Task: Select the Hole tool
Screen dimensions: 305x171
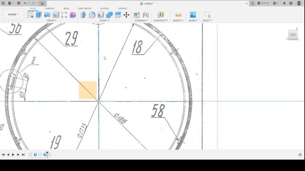Action: point(56,15)
